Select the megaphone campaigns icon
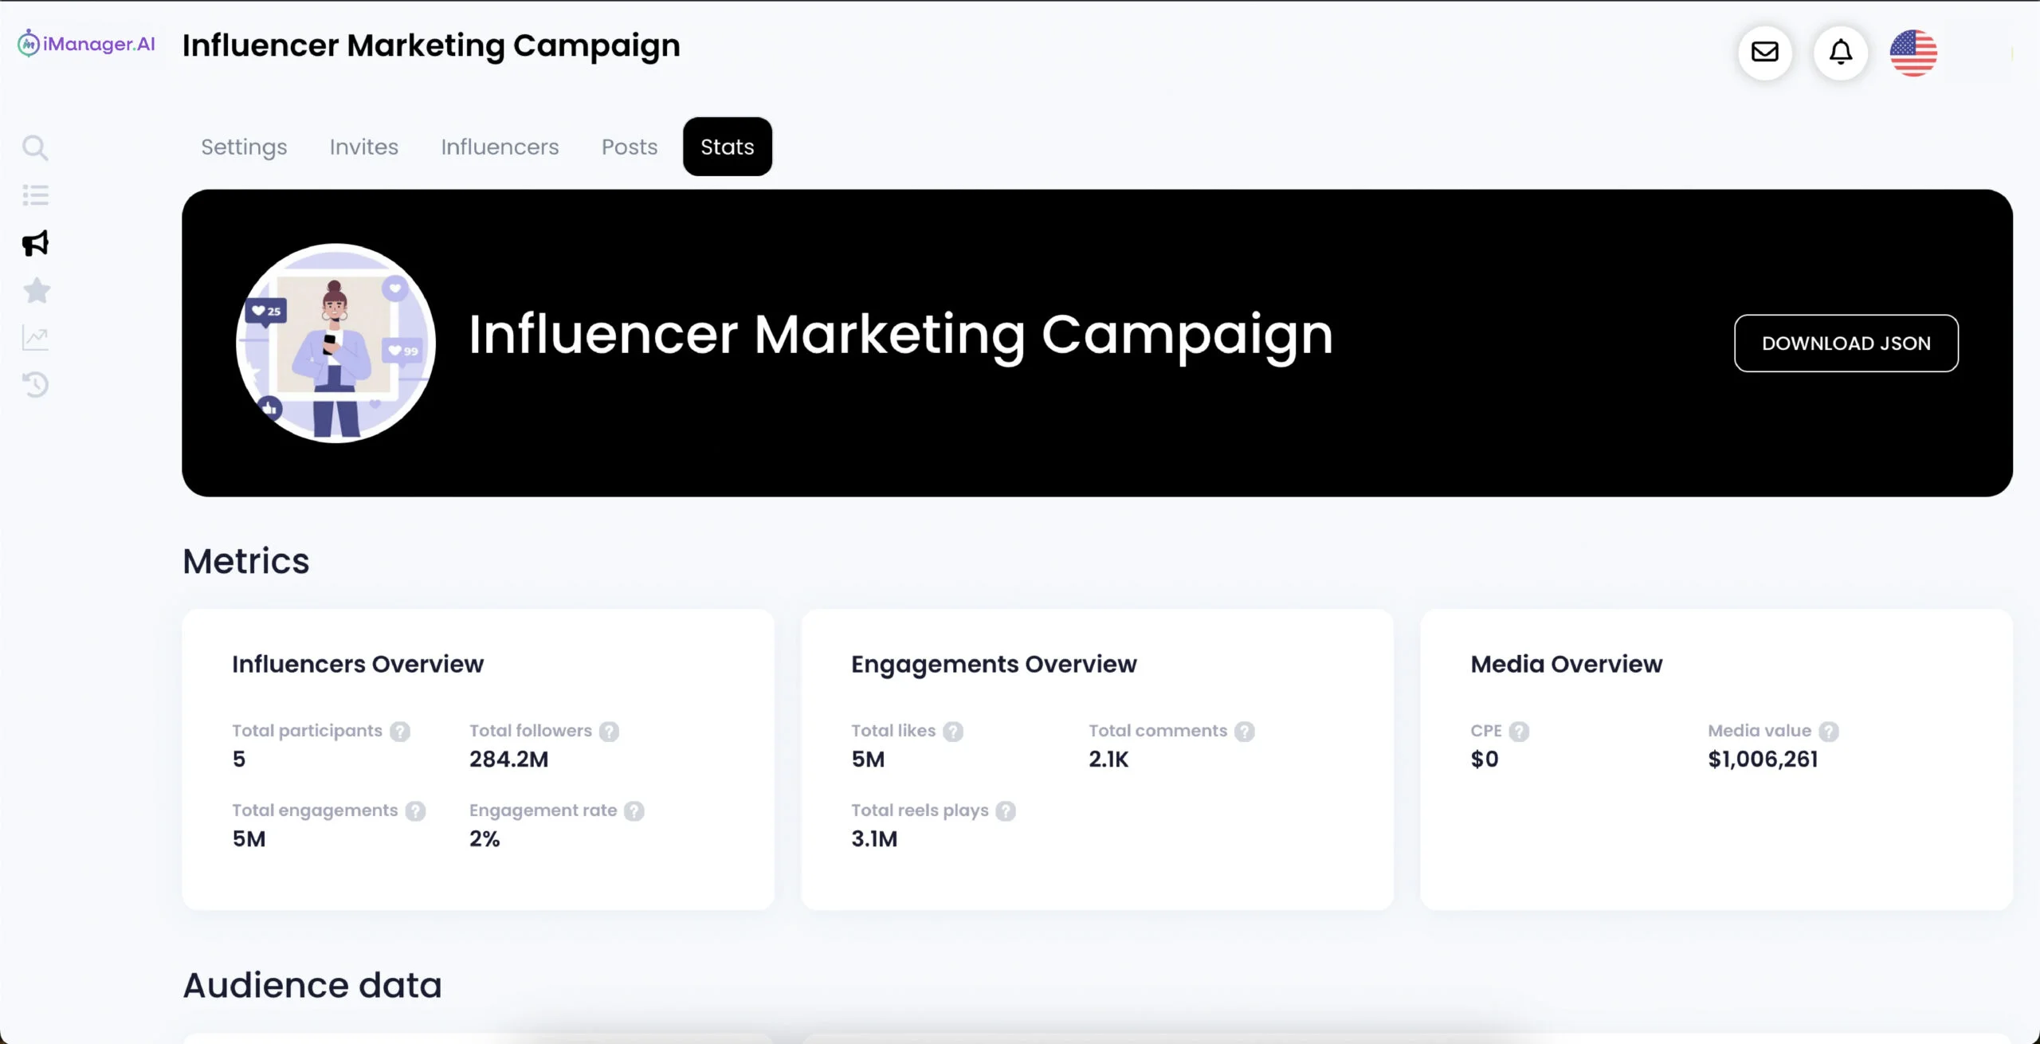2040x1044 pixels. [x=35, y=243]
